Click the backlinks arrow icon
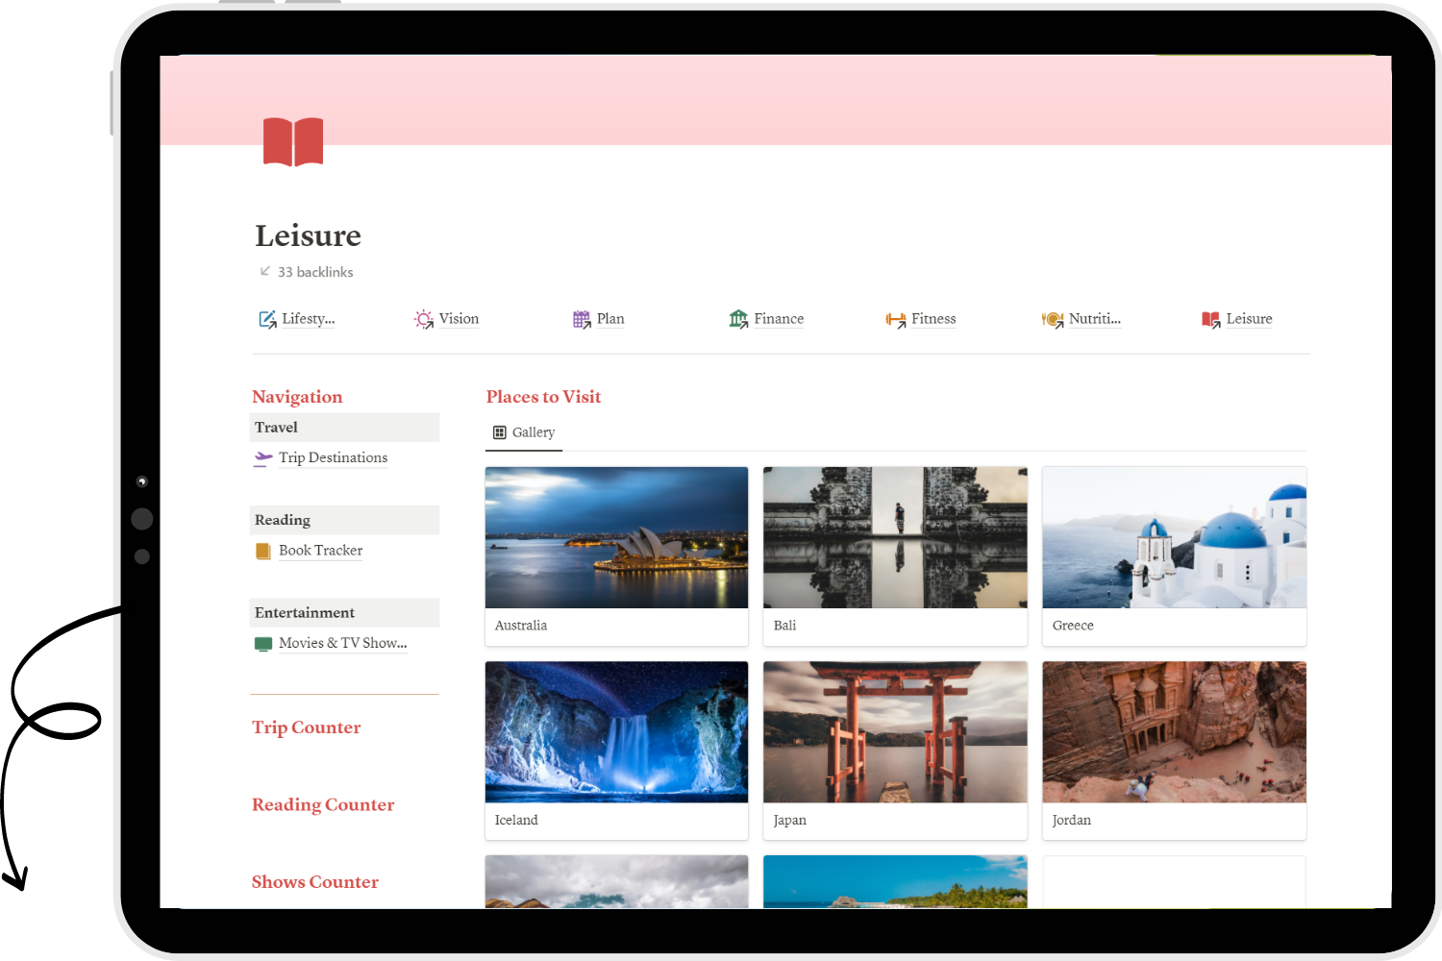The image size is (1442, 961). (x=265, y=271)
